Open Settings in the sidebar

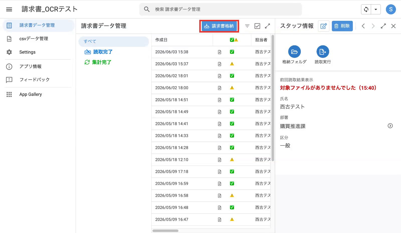[39, 52]
